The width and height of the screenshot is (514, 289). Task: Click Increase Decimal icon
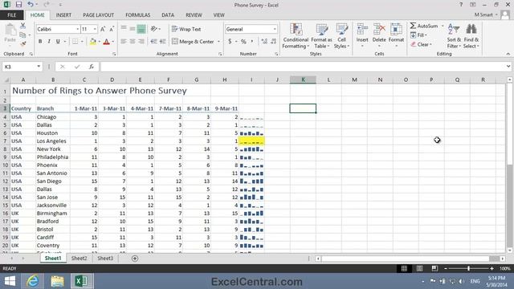pyautogui.click(x=264, y=42)
